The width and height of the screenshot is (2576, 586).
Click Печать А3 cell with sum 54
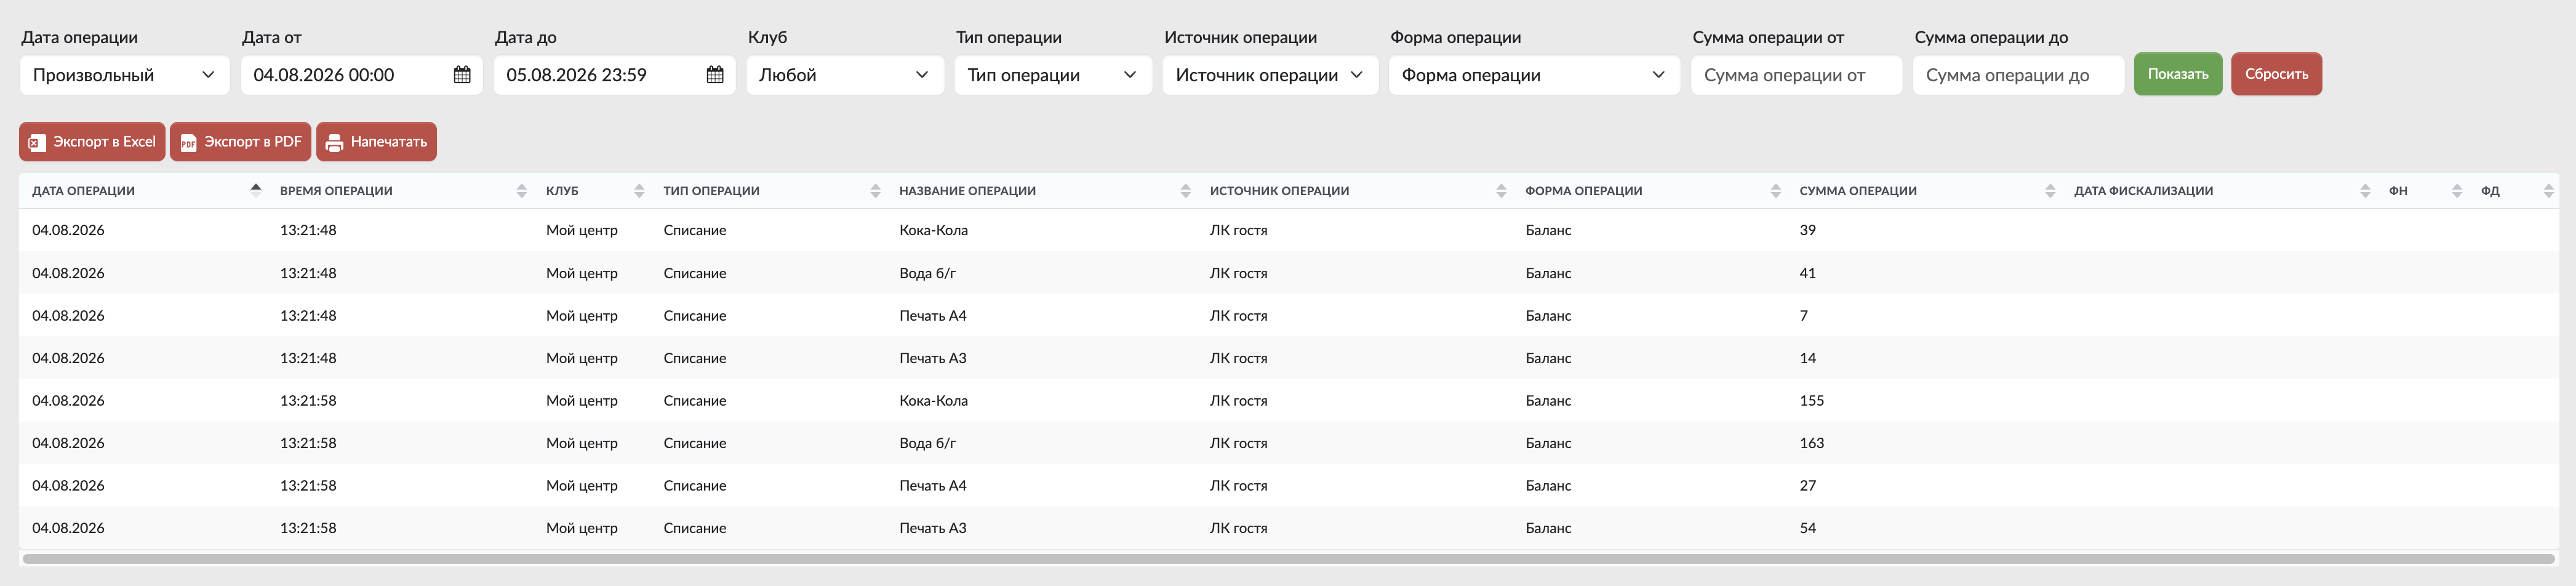coord(932,528)
